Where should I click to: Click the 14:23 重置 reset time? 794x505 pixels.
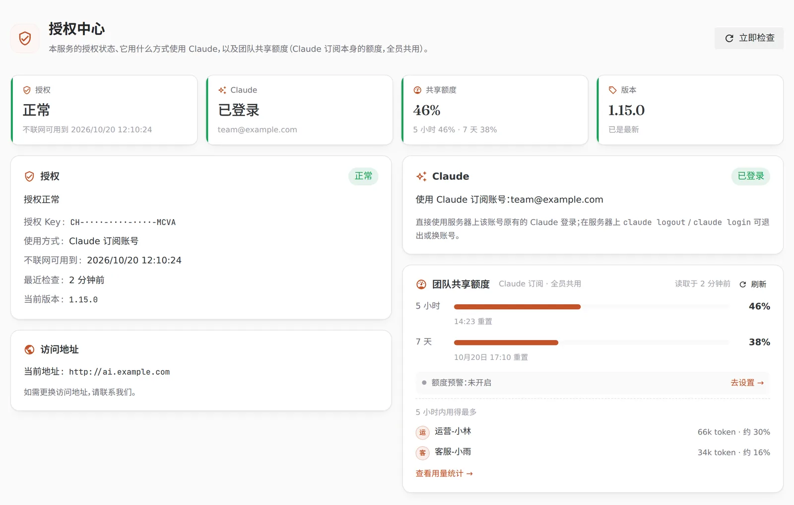[473, 322]
